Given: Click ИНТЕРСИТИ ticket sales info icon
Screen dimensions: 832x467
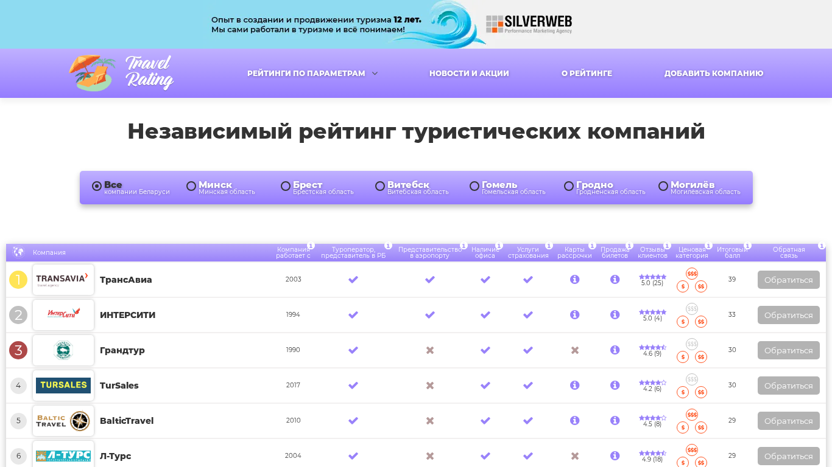Looking at the screenshot, I should [615, 315].
